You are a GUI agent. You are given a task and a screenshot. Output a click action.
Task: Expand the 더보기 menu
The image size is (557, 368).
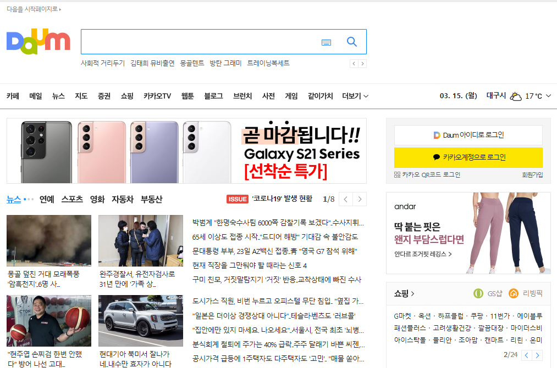point(355,96)
